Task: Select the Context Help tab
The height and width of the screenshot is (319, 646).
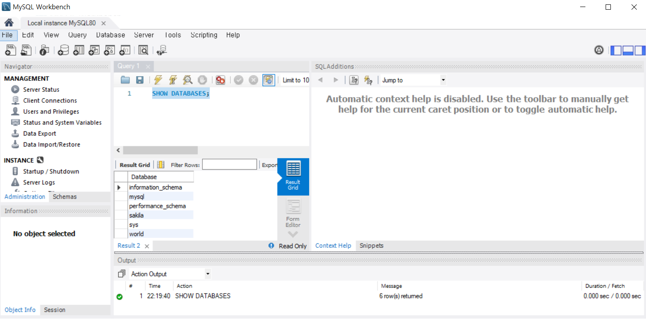Action: [x=333, y=246]
